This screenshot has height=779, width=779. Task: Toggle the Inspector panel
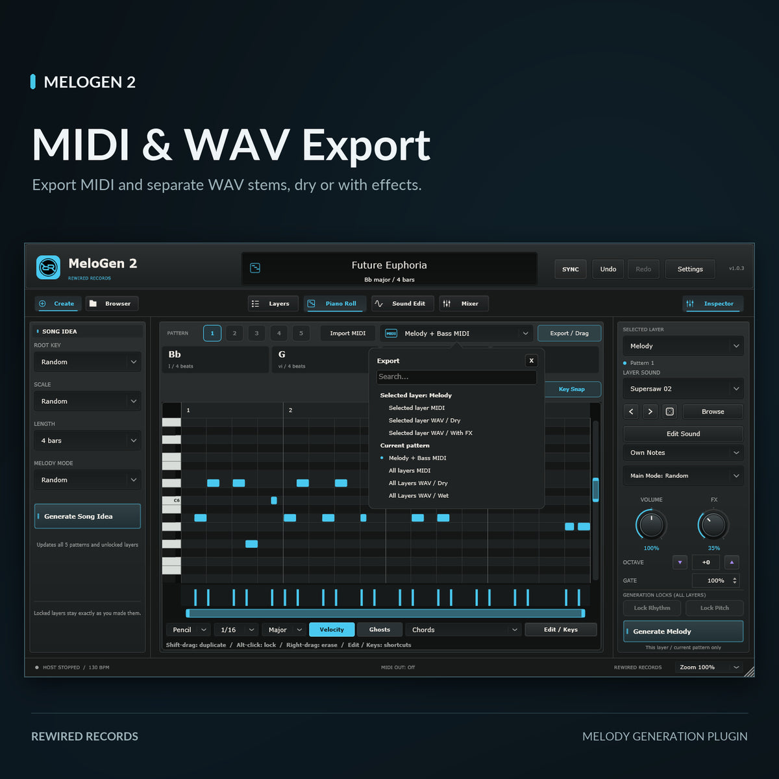(x=713, y=303)
